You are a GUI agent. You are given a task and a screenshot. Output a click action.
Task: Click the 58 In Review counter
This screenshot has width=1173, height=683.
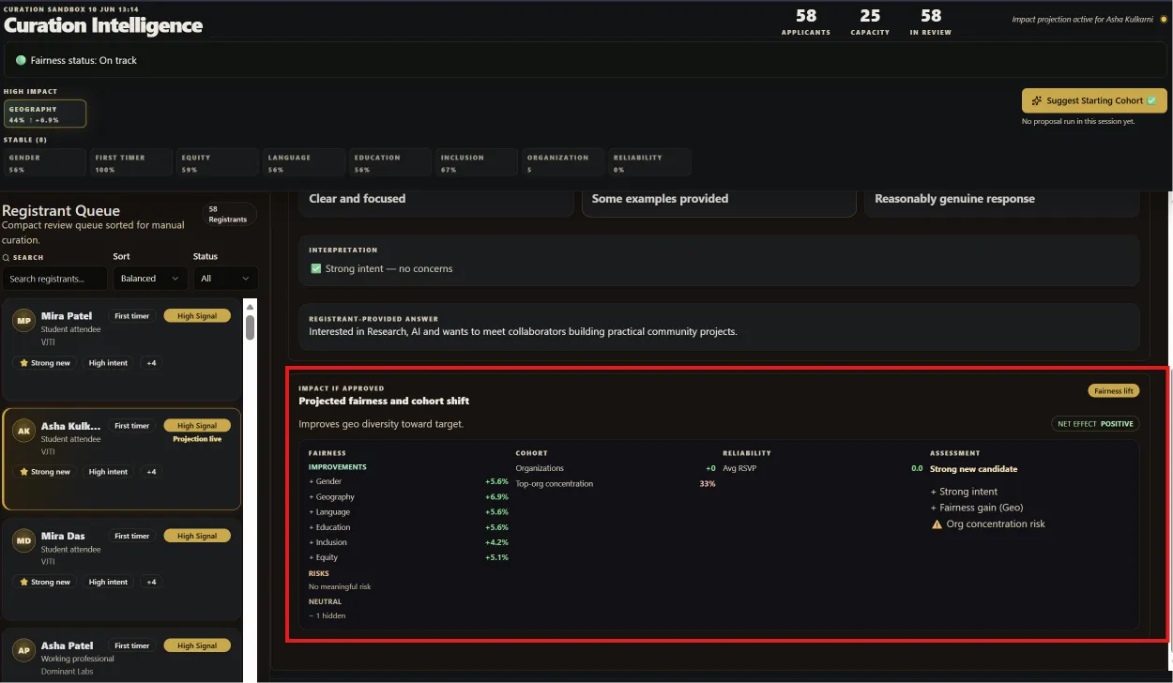click(x=931, y=22)
